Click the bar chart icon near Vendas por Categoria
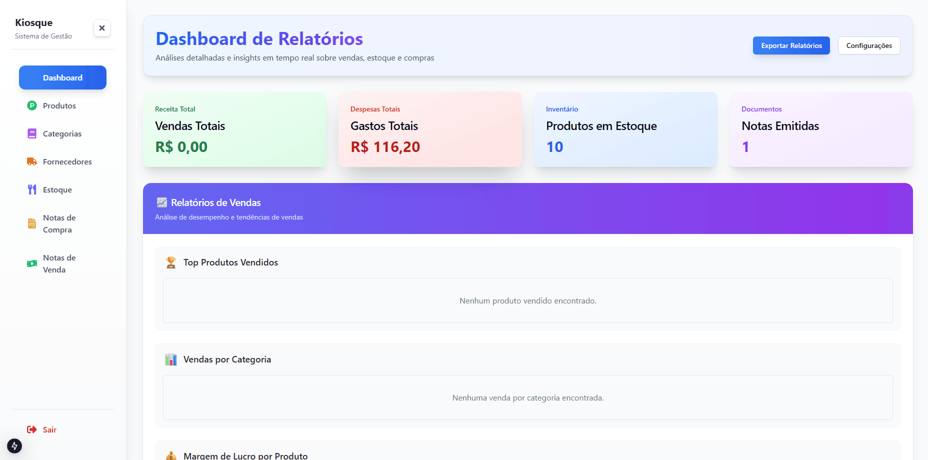The image size is (928, 460). pos(170,359)
